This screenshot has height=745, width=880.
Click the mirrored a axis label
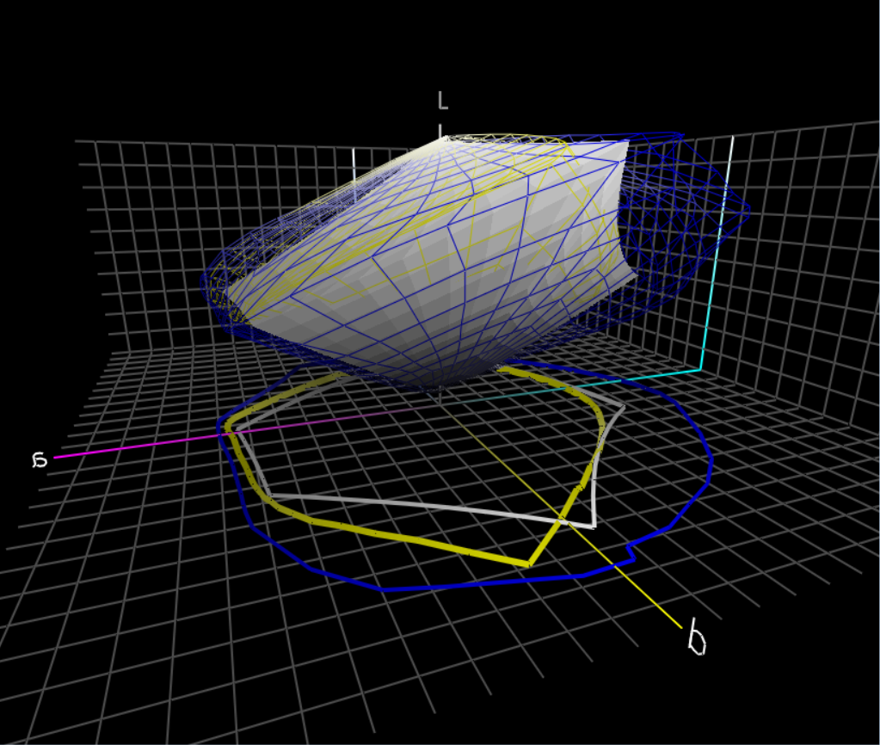click(x=39, y=459)
